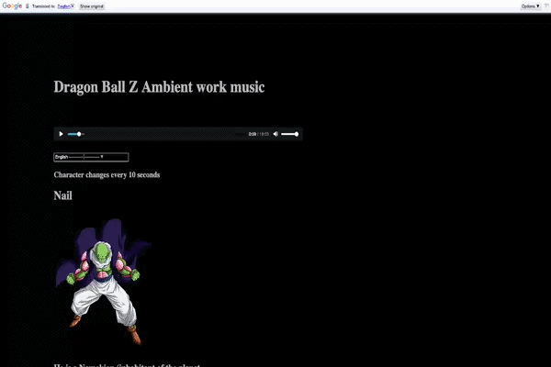Adjust the audio volume slider
Viewport: 551px width, 367px height.
(x=290, y=134)
